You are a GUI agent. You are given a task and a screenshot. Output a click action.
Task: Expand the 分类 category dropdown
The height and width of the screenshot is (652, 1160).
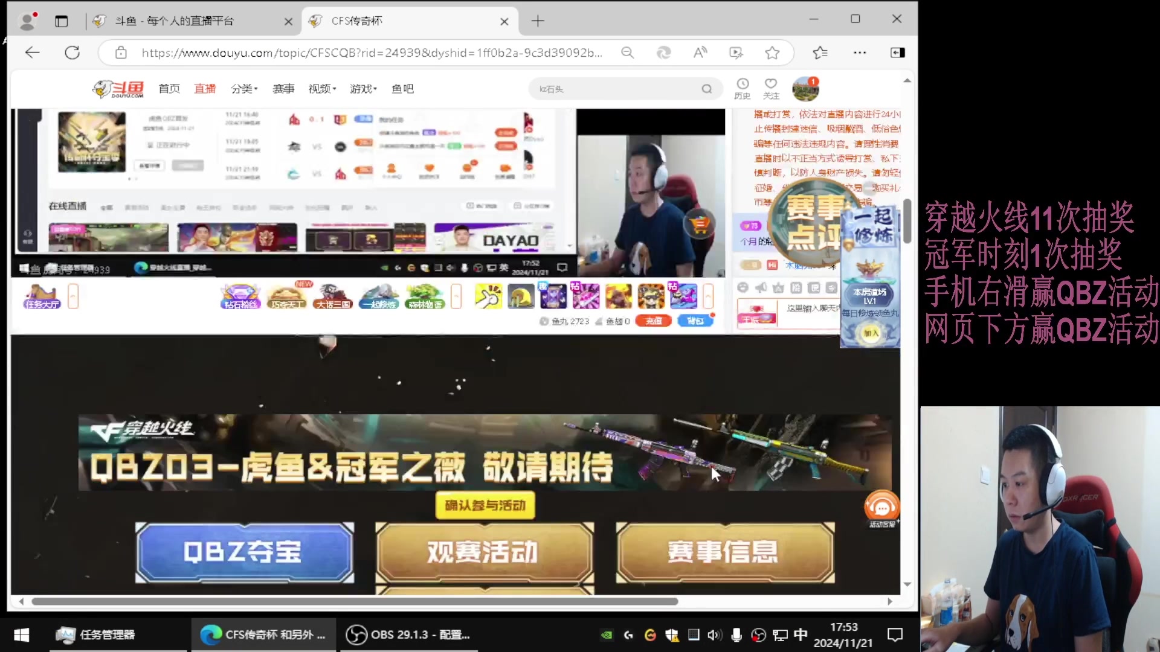pos(244,89)
